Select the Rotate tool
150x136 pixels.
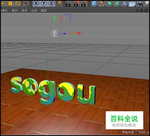click(18, 3)
